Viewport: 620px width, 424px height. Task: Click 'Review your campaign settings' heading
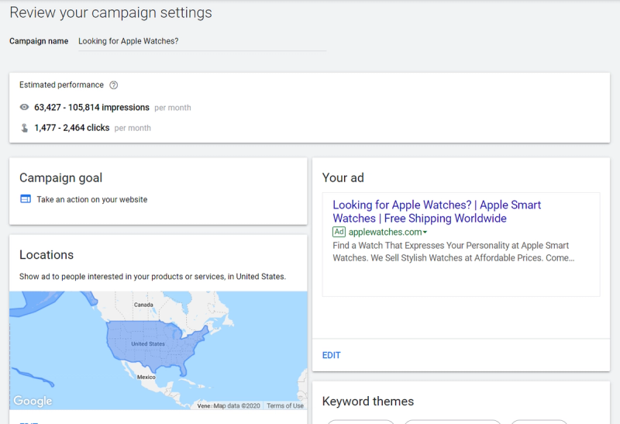[111, 12]
